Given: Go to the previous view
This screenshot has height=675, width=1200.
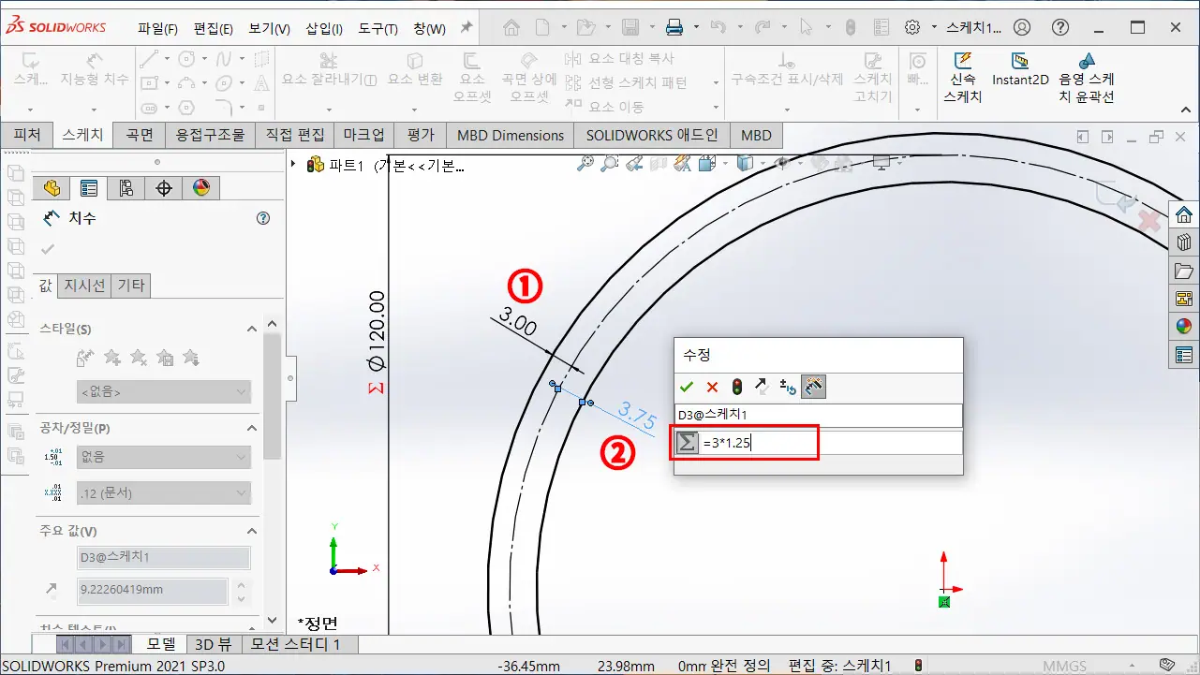Looking at the screenshot, I should [633, 164].
